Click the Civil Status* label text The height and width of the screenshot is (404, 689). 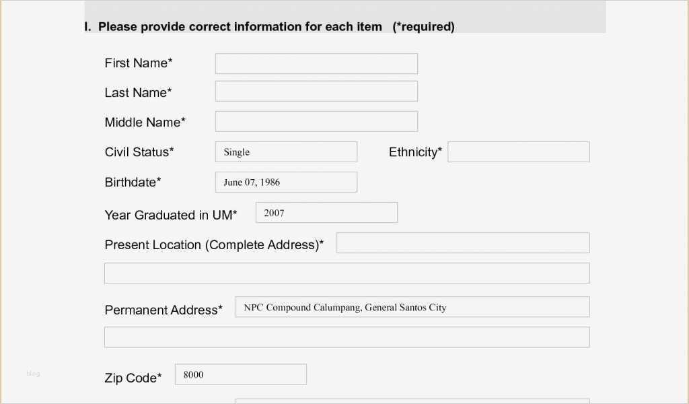(139, 152)
